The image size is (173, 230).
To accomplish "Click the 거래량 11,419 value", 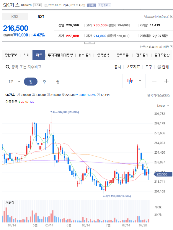I will click(155, 25).
